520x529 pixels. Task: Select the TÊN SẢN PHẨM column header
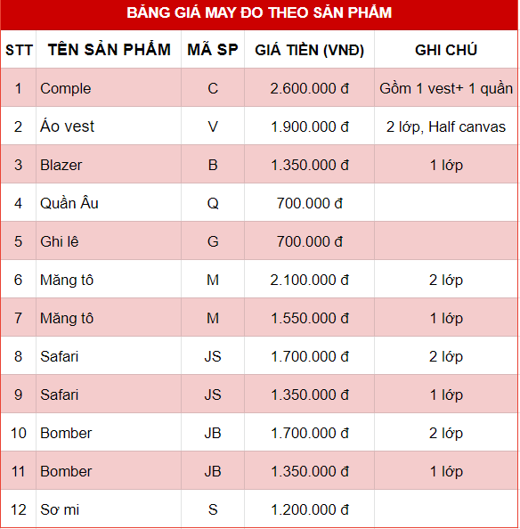click(109, 50)
